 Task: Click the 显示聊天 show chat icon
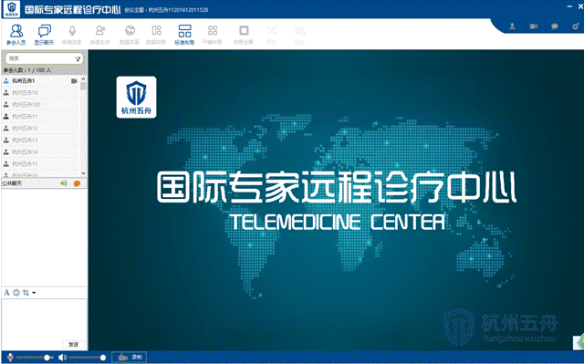point(44,35)
